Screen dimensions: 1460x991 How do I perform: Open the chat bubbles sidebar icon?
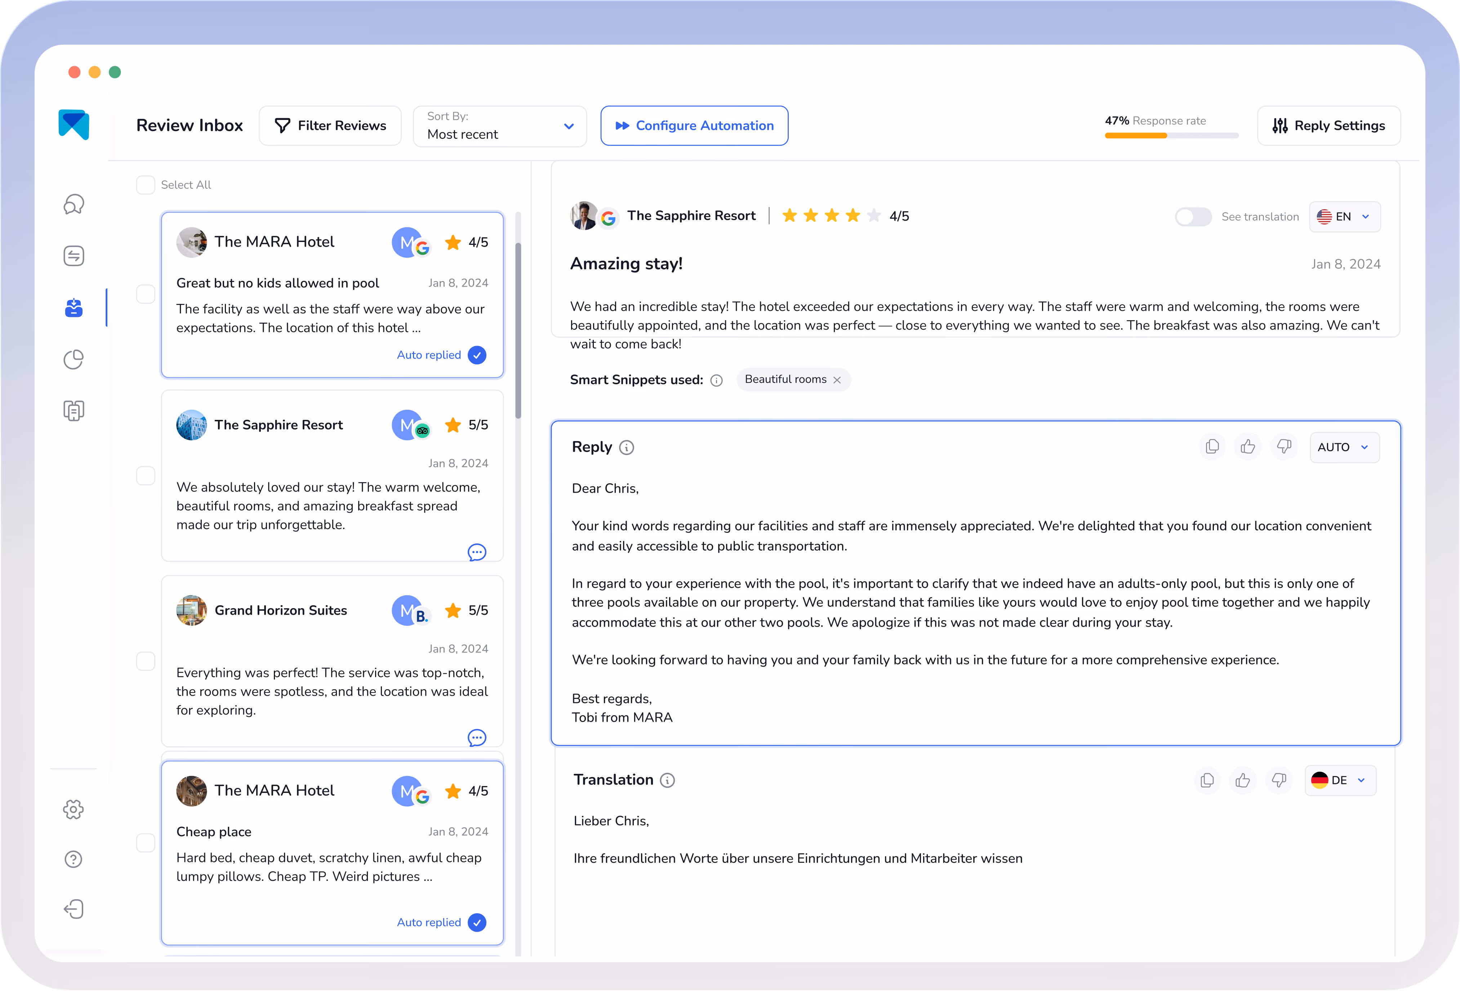(74, 204)
